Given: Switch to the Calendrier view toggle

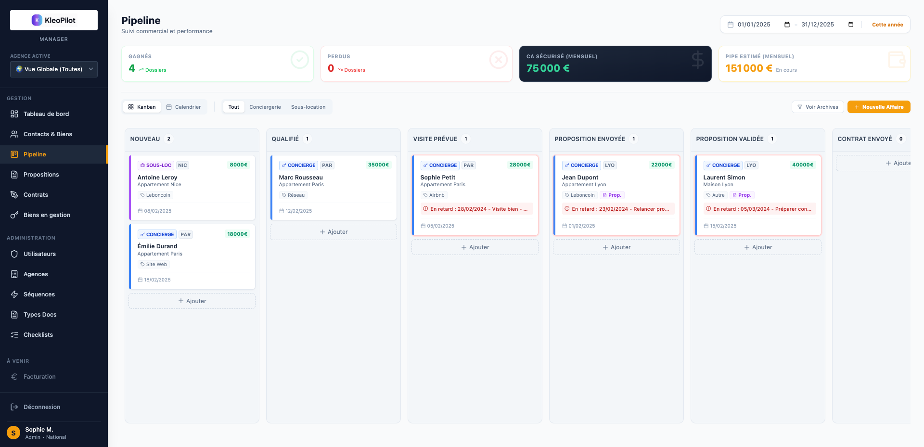Looking at the screenshot, I should pos(184,107).
